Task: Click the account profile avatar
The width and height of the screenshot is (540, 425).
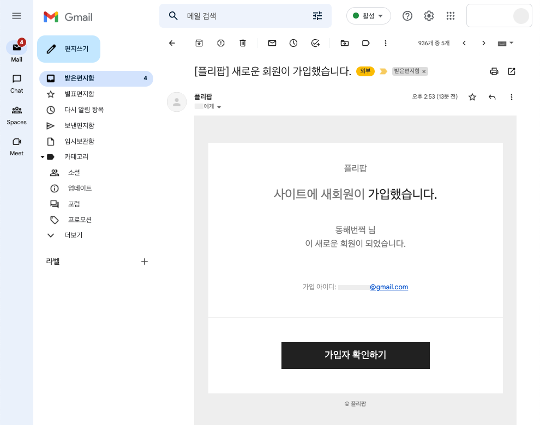Action: (x=521, y=16)
